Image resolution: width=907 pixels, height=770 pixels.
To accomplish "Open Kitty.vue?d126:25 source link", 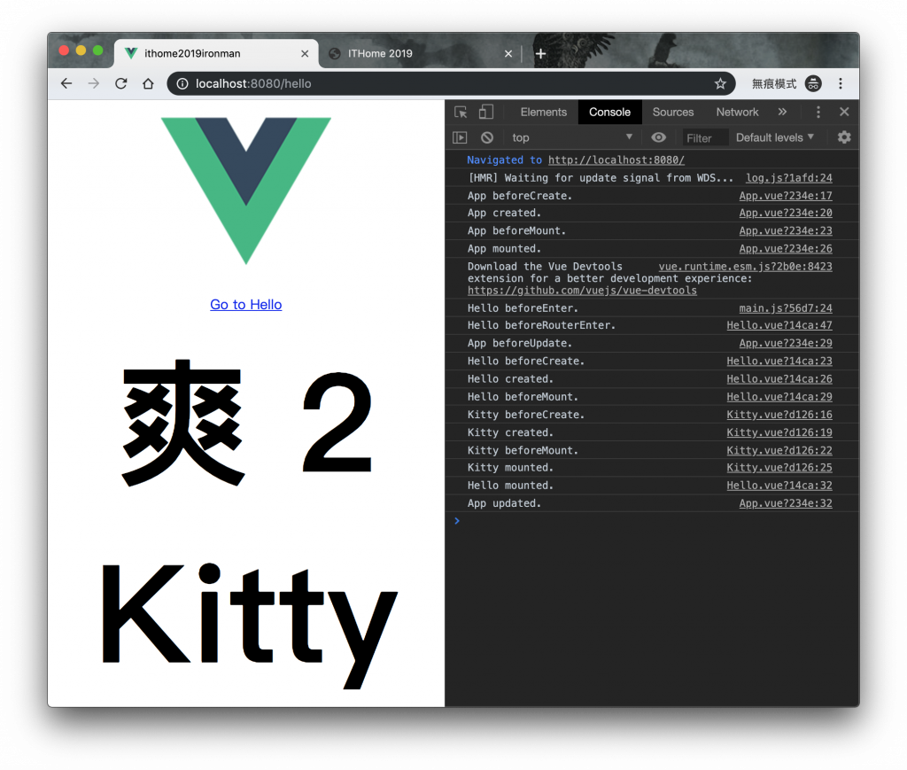I will (779, 468).
